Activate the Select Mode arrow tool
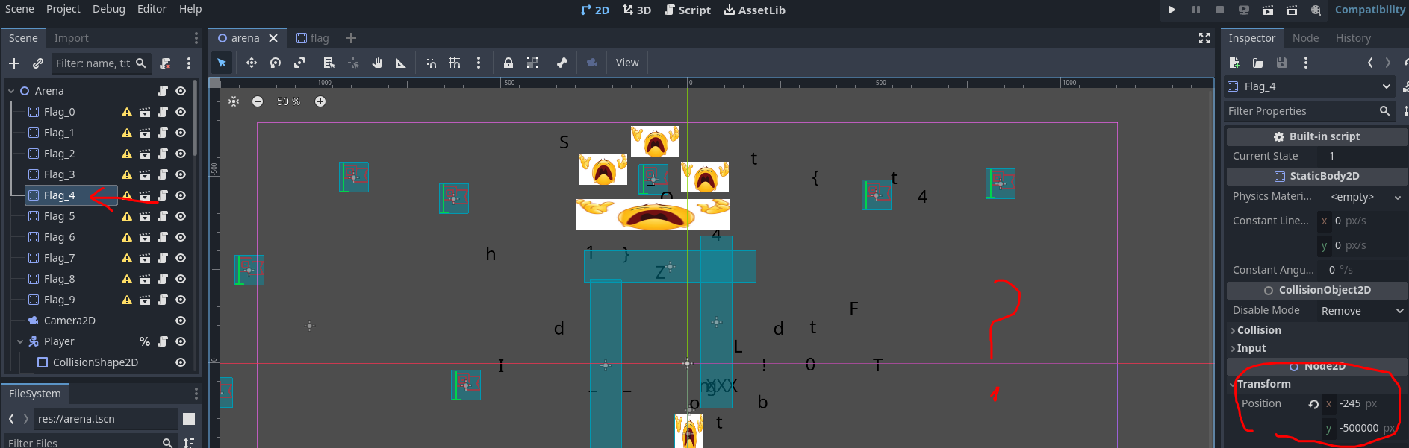This screenshot has width=1409, height=448. [222, 63]
